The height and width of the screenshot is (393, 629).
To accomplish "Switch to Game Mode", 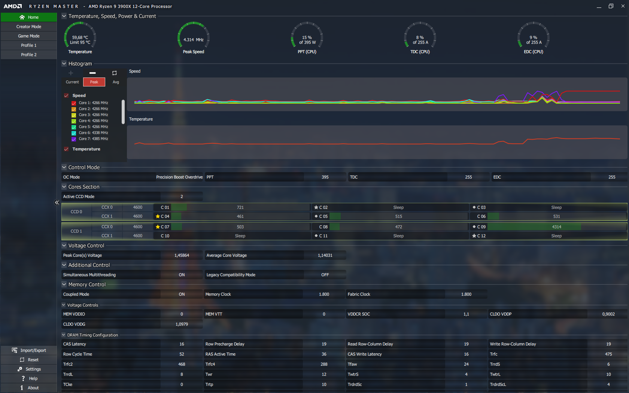I will click(29, 36).
